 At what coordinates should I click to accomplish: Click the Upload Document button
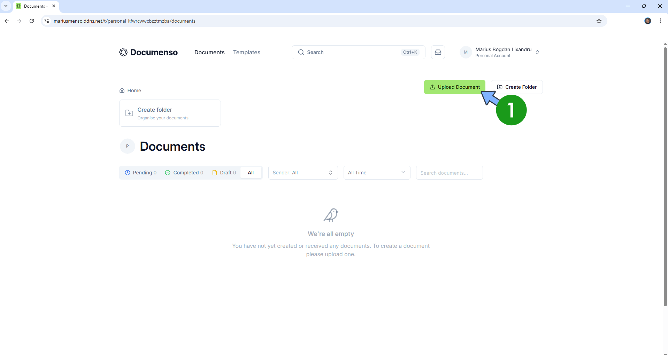click(455, 87)
